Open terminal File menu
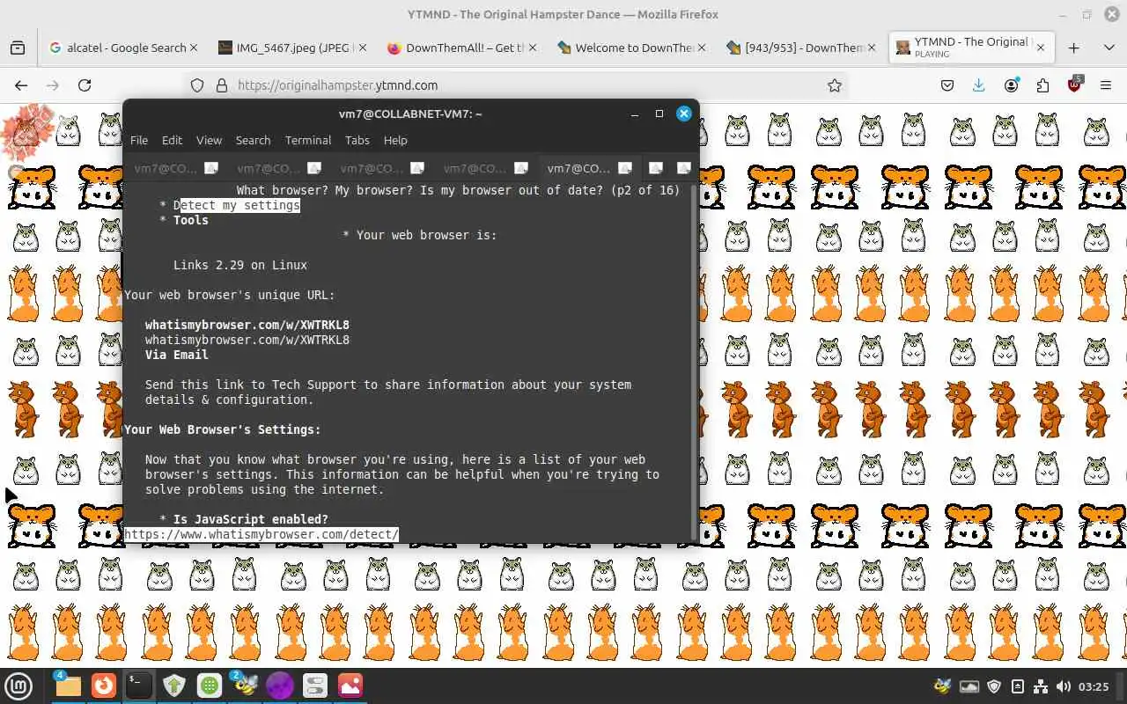The image size is (1127, 704). click(x=139, y=140)
